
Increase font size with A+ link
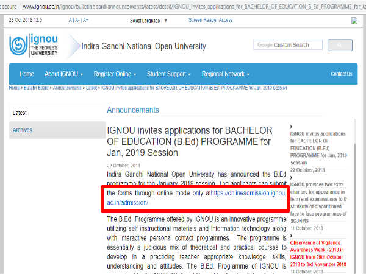pos(85,20)
